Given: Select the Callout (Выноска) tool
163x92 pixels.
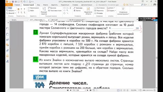Looking at the screenshot, I should pos(52,8).
